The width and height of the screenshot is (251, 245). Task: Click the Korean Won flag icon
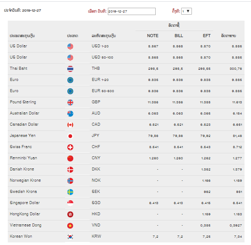(x=70, y=237)
